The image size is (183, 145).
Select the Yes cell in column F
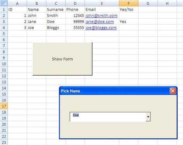(129, 22)
